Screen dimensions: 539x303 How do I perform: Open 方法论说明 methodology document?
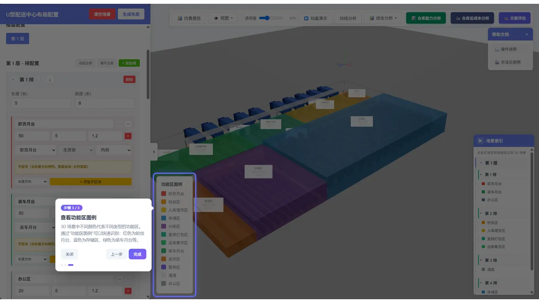pos(507,62)
